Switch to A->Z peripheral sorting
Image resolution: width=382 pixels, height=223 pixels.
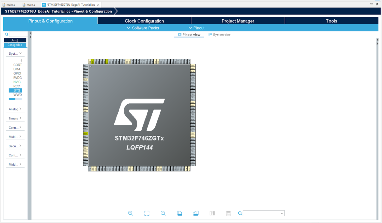point(15,40)
